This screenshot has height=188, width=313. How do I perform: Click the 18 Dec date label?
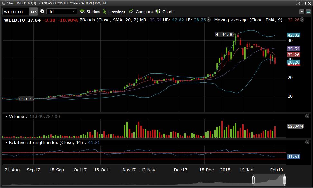(207, 170)
